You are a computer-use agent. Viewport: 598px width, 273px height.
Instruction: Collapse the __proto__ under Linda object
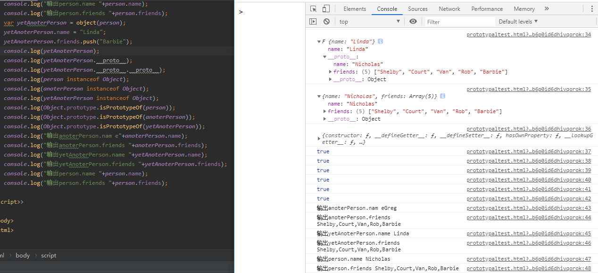[325, 57]
